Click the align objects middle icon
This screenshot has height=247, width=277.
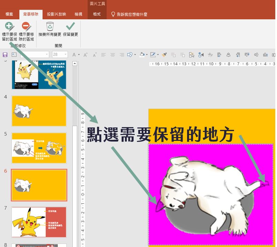[x=256, y=55]
